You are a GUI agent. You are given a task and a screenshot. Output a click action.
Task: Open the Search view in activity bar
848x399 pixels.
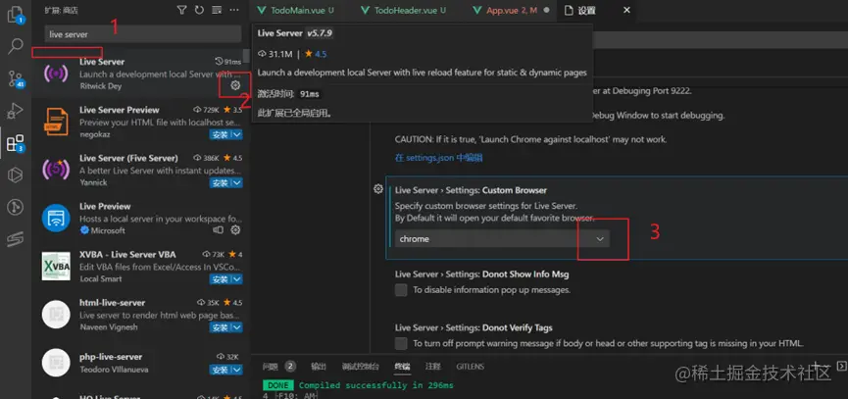(x=15, y=46)
